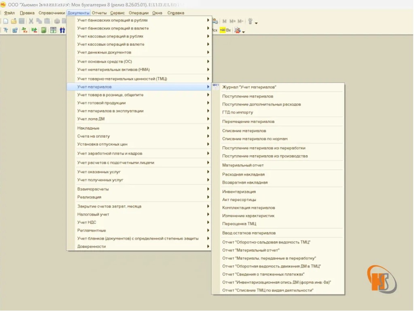Click the blue blocks toolbar icon

point(15,30)
